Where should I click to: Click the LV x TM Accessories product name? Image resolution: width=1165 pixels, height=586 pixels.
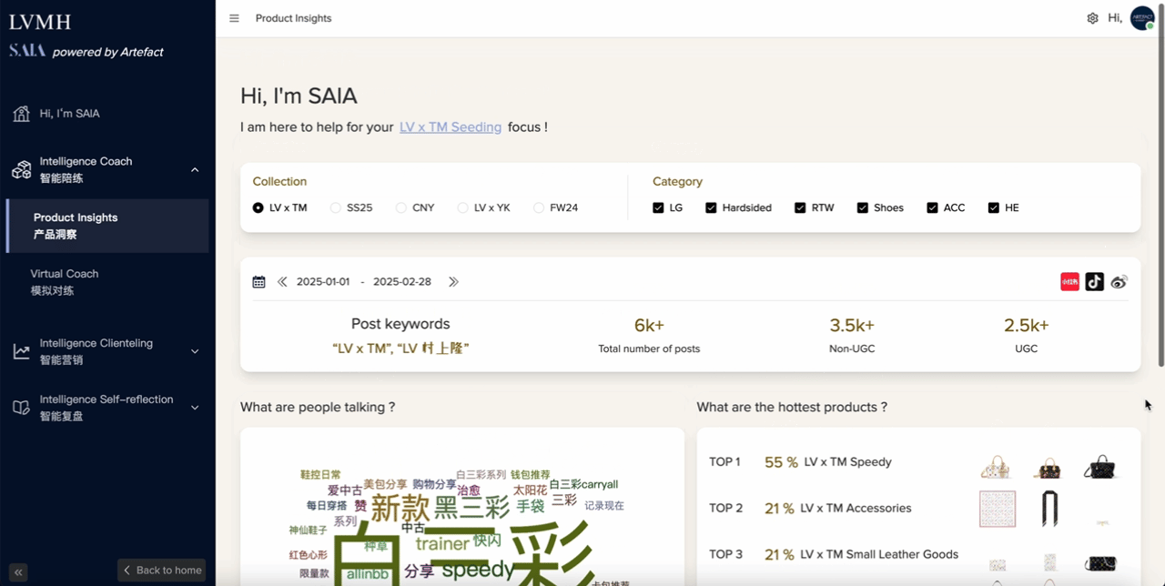tap(856, 509)
